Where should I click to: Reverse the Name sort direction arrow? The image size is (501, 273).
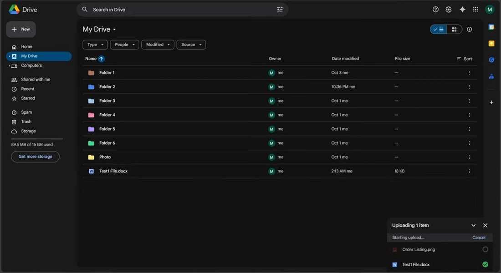(101, 59)
